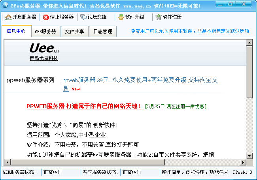Click the vertical scrollbar thumb
The image size is (257, 180).
pos(249,72)
